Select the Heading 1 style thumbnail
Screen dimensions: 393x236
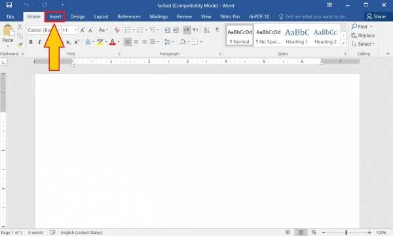pyautogui.click(x=297, y=35)
